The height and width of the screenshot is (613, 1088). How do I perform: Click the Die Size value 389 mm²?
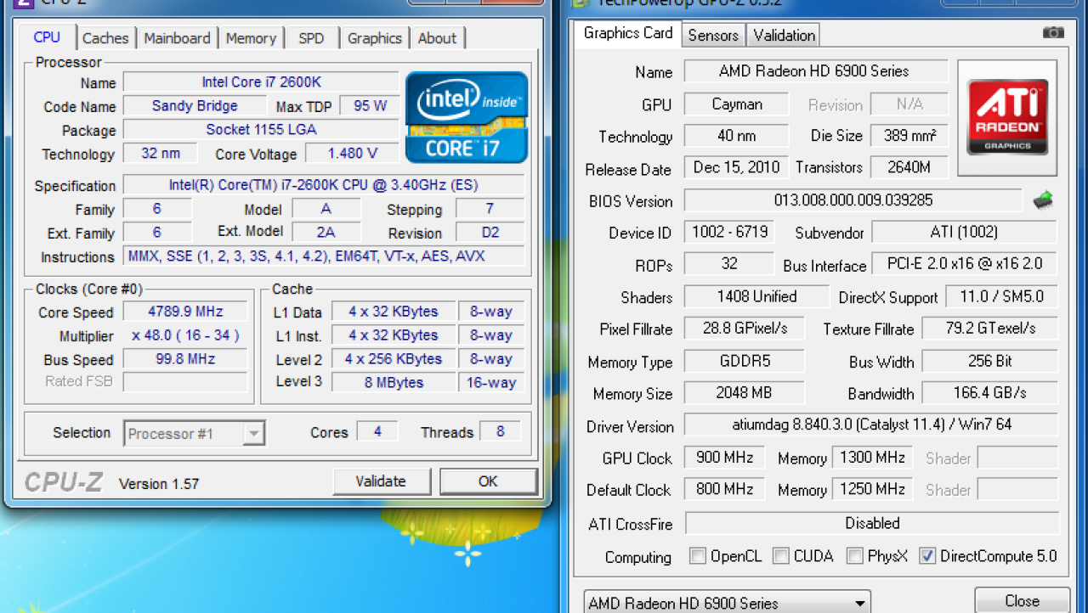pos(909,136)
